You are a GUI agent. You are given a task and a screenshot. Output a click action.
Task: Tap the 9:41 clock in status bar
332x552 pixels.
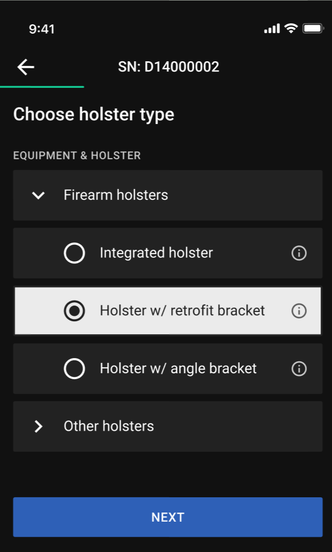[x=42, y=29]
